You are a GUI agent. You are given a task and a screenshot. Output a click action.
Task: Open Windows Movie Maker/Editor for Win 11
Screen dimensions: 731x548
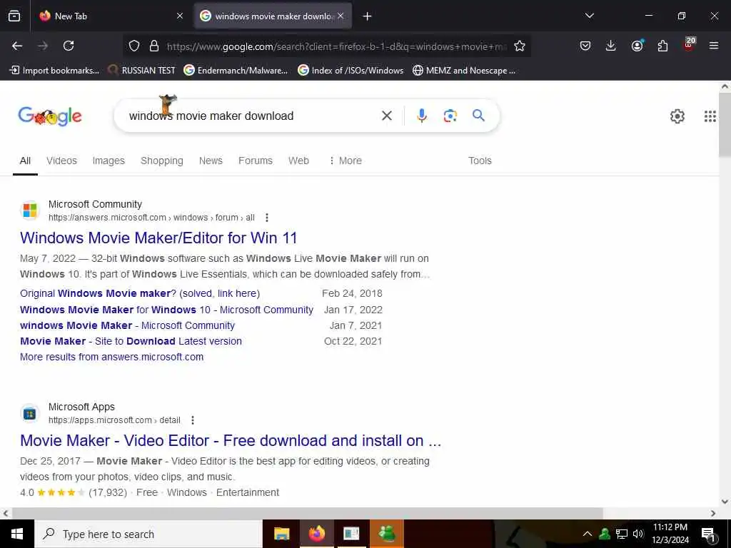click(x=158, y=238)
